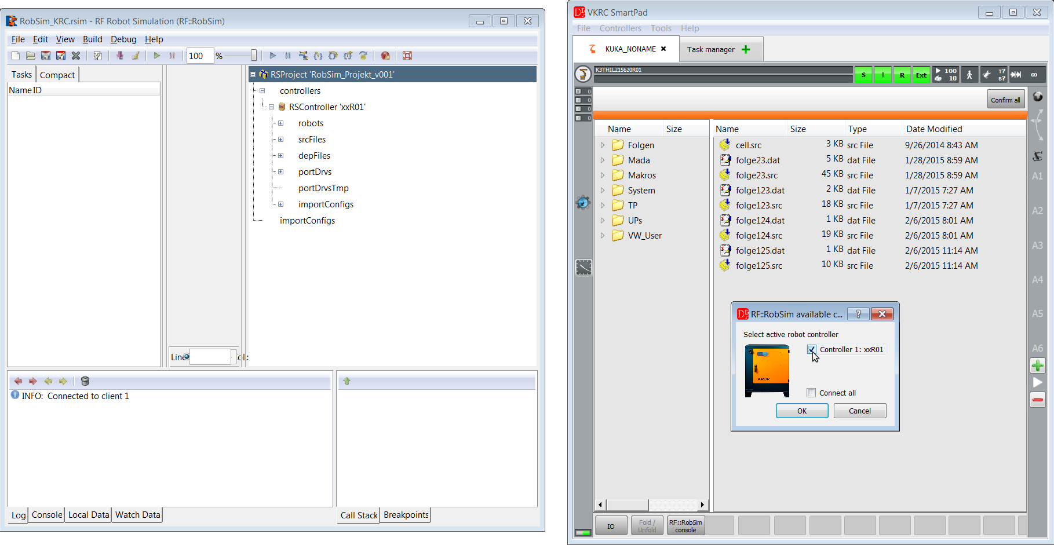Click the save icon in RobSim toolbar
Viewport: 1054px width, 545px height.
(x=46, y=56)
